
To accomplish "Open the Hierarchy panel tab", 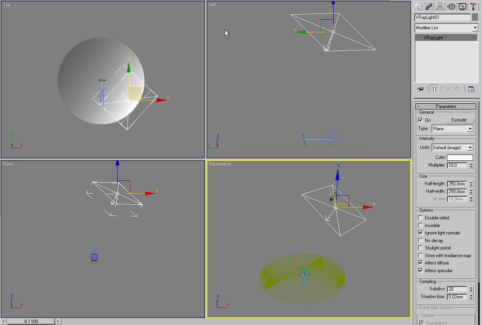I will tap(440, 7).
